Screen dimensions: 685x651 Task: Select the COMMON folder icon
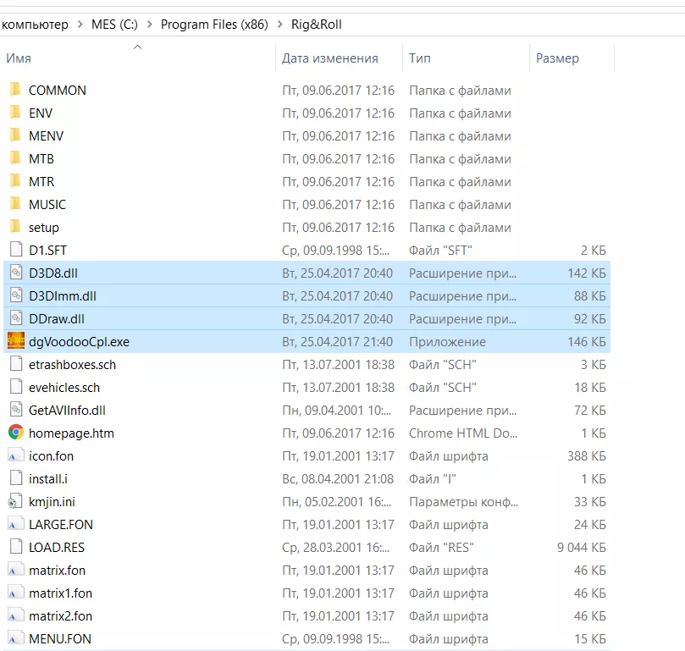(15, 90)
